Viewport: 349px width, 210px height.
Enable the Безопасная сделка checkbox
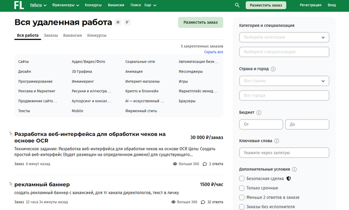point(242,178)
